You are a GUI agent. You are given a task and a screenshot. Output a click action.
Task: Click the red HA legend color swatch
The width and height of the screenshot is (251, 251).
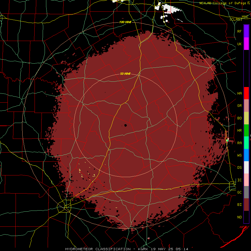tap(246, 93)
